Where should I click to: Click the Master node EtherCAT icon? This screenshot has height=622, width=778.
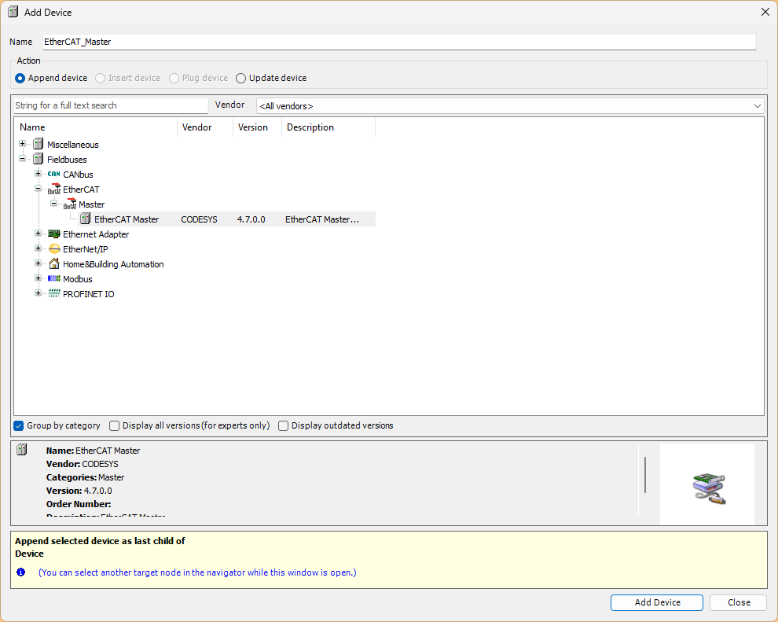tap(70, 204)
